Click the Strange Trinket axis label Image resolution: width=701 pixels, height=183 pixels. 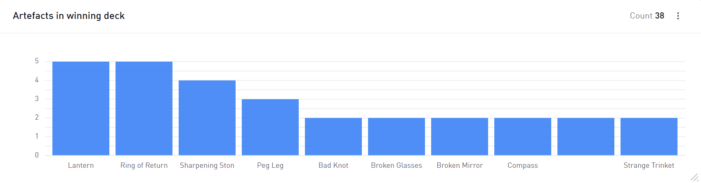pos(649,165)
